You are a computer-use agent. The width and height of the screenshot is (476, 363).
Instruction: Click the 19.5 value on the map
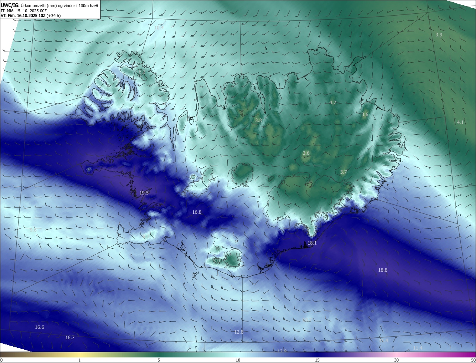[x=144, y=193]
